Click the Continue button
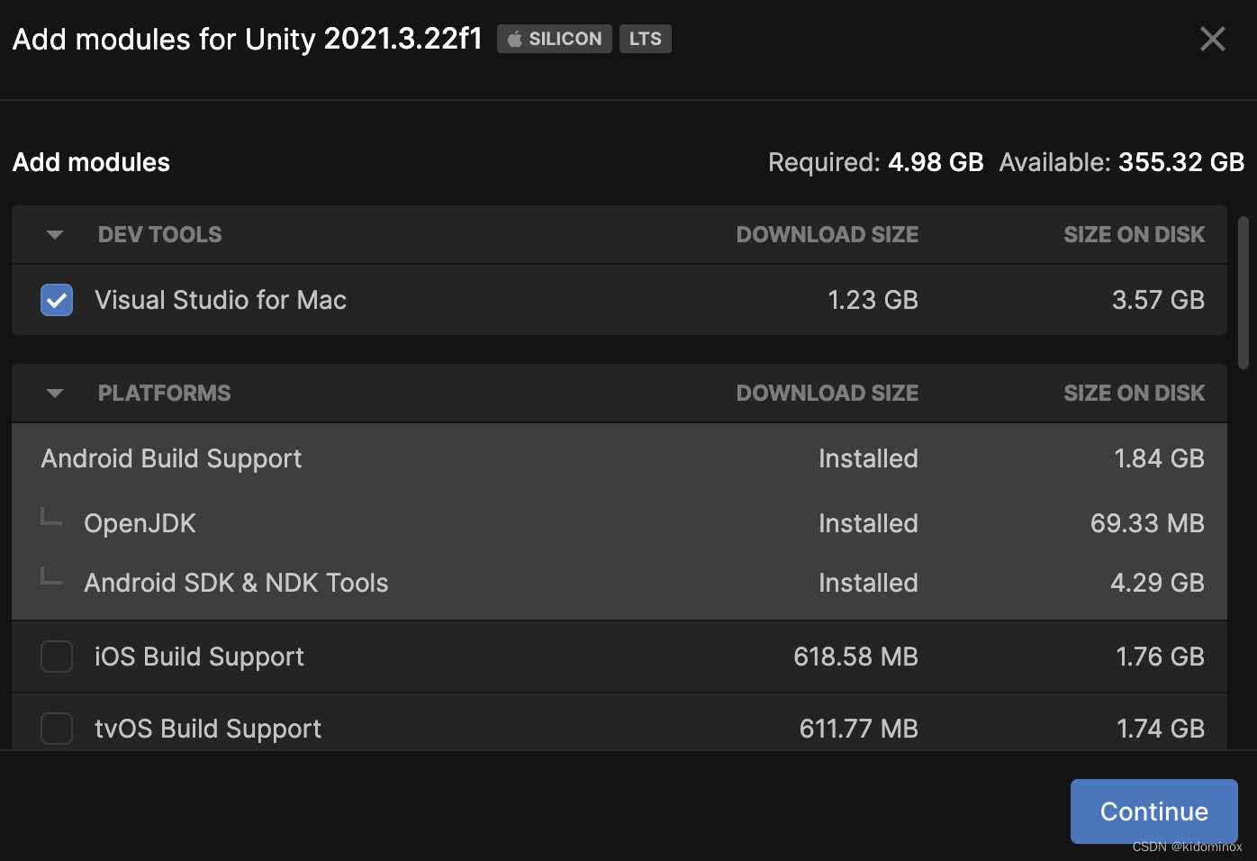Viewport: 1257px width, 861px height. [1154, 811]
